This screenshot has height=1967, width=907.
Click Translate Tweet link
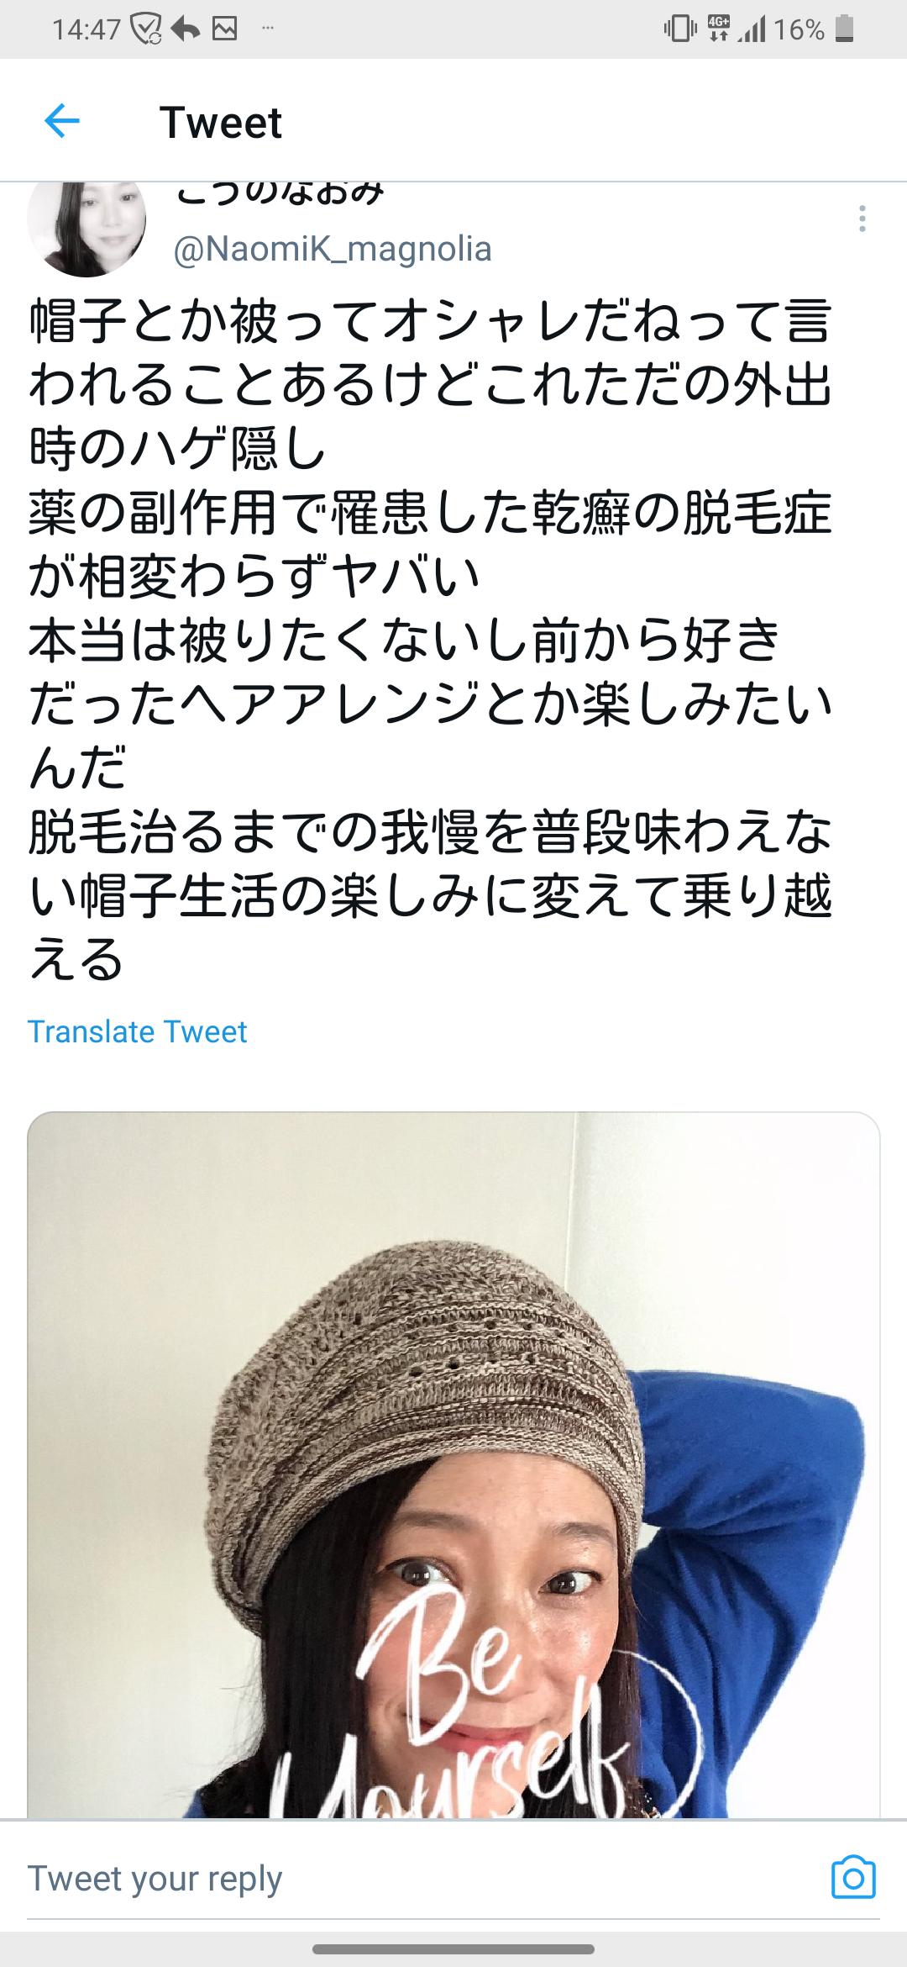point(138,1031)
